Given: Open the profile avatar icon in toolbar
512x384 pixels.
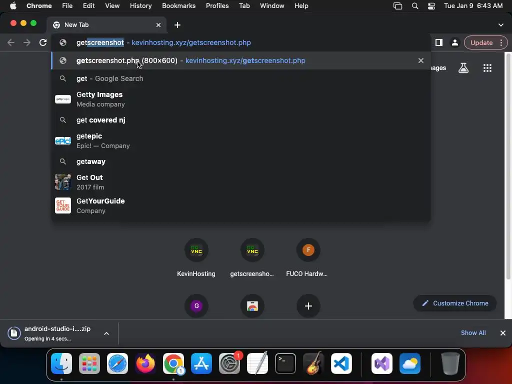Looking at the screenshot, I should pyautogui.click(x=454, y=42).
